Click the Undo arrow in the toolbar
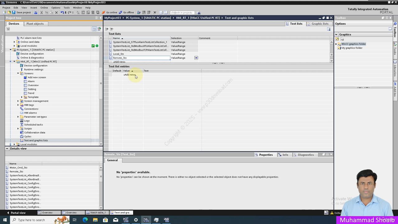Viewport: 398px width, 224px height. click(62, 12)
